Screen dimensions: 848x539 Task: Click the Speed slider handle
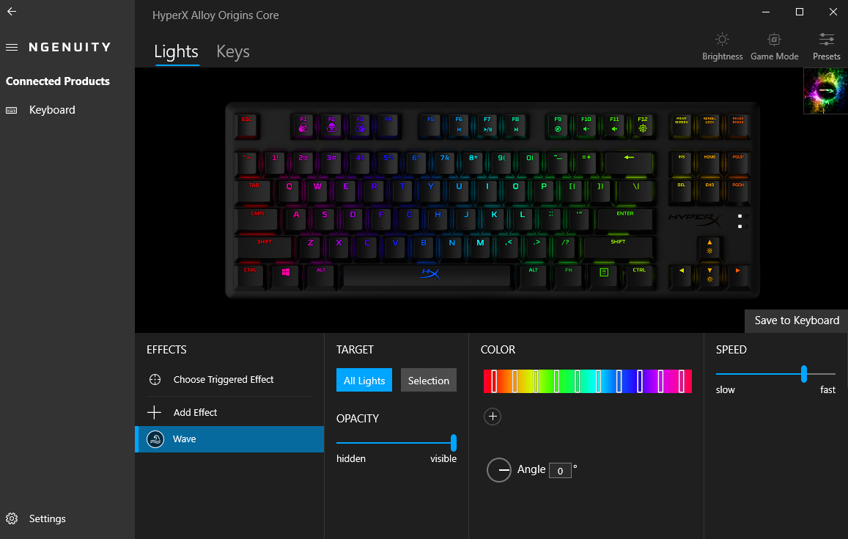(803, 373)
